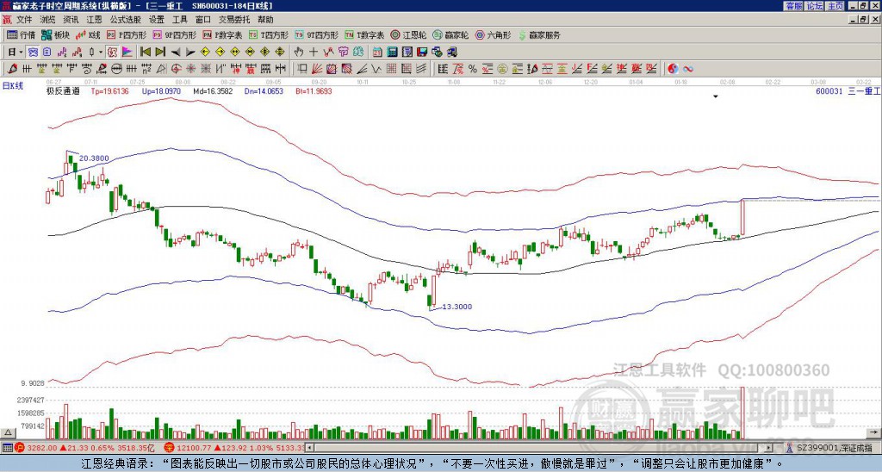Select the fan lines drawing tool
The width and height of the screenshot is (882, 472).
click(x=317, y=69)
